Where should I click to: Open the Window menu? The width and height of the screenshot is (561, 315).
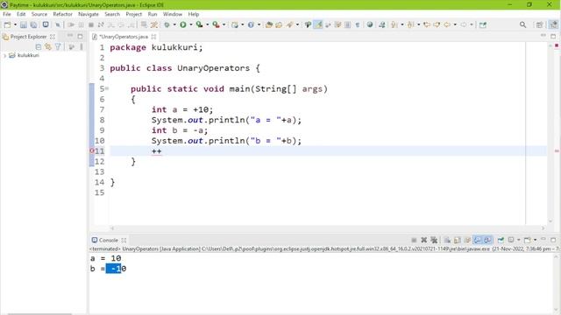(x=173, y=14)
